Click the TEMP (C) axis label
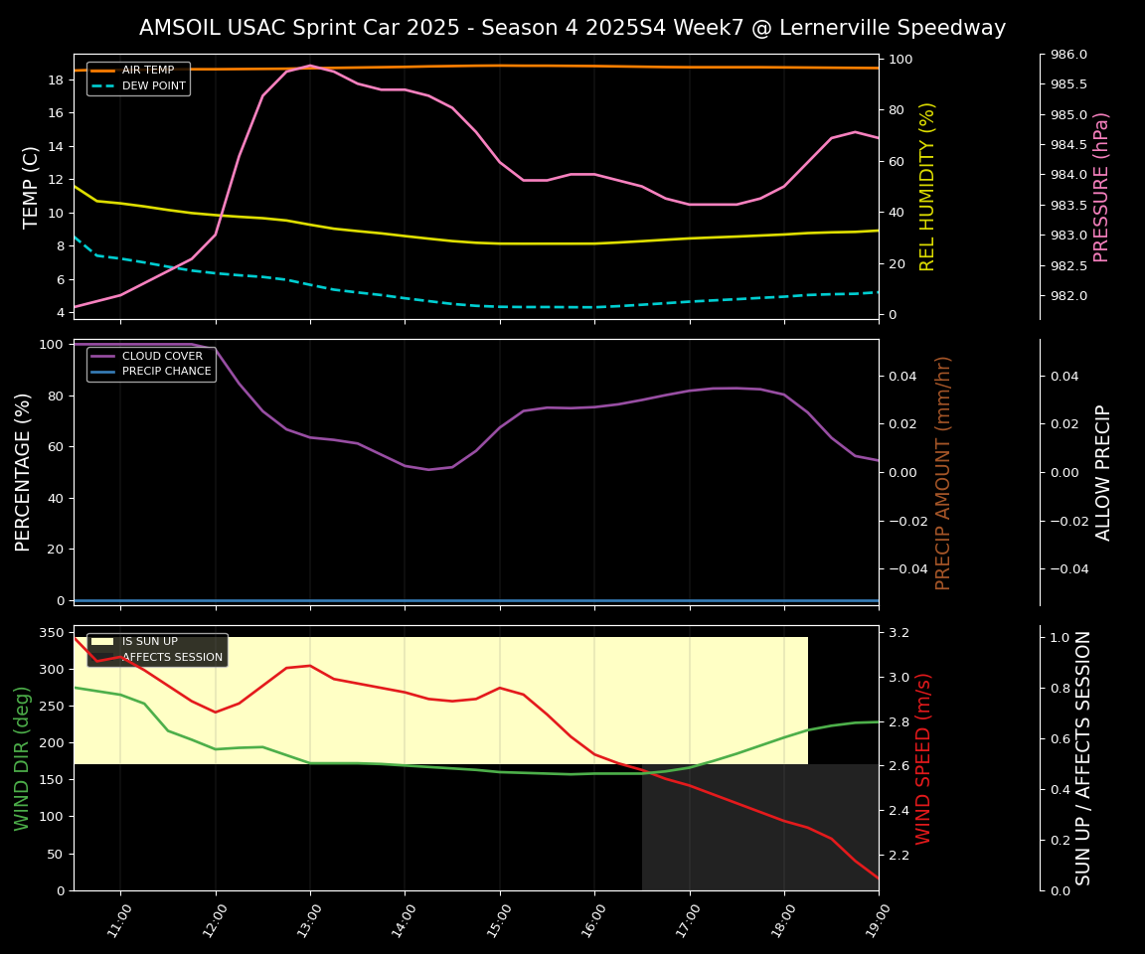This screenshot has height=954, width=1145. (x=31, y=187)
